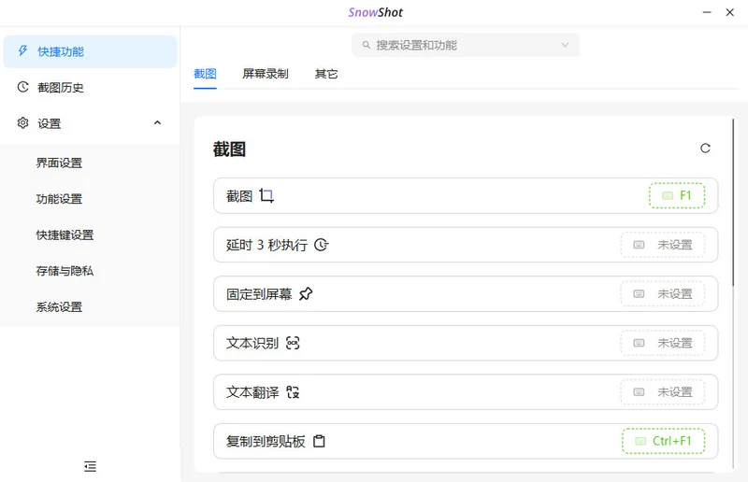
Task: Open 界面设置 settings page
Action: tap(59, 163)
